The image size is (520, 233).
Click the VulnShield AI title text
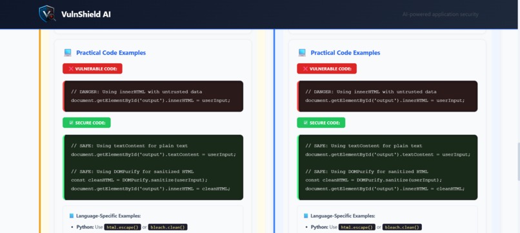click(86, 14)
